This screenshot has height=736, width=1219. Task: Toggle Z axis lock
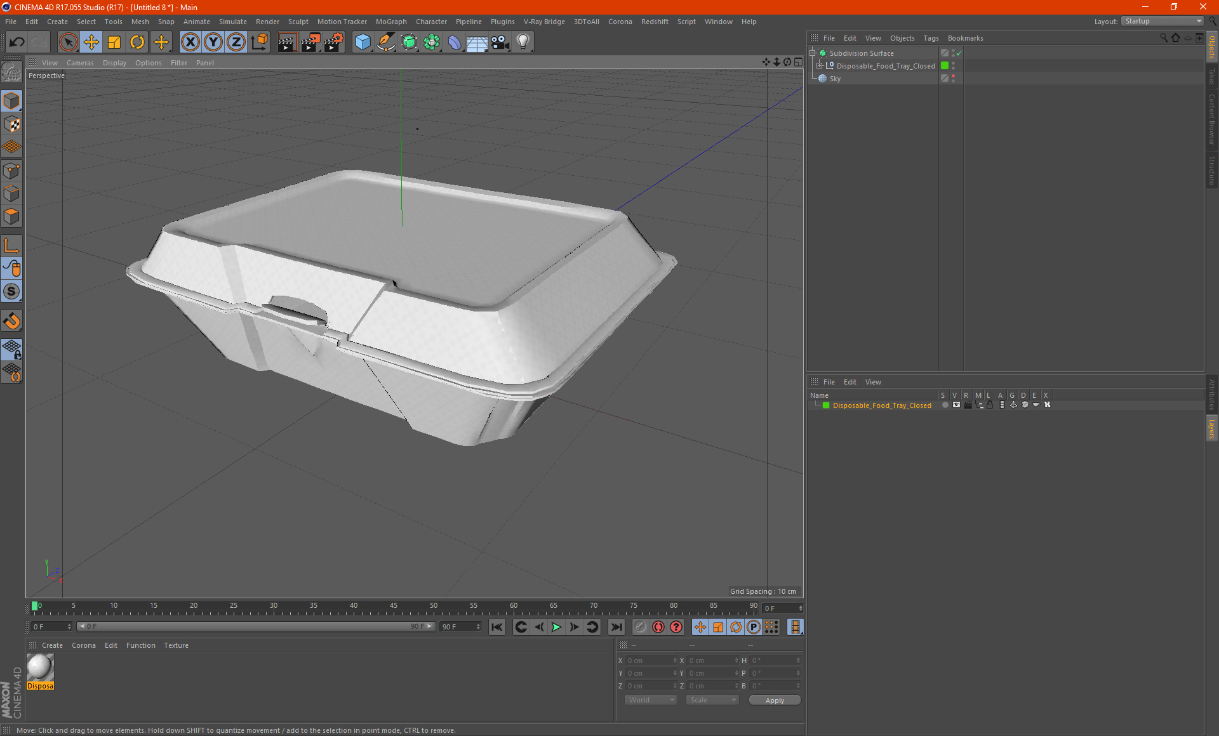236,43
